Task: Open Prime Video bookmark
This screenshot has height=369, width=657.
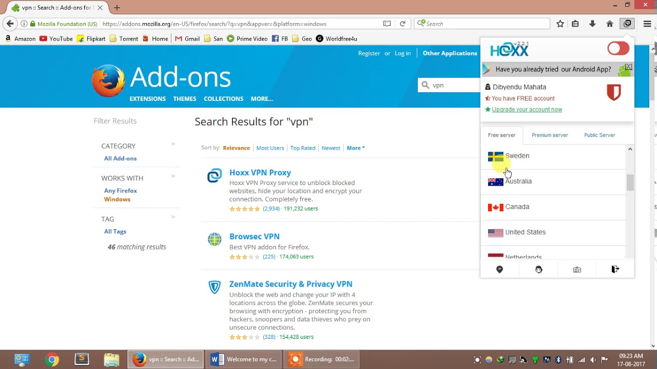Action: [247, 38]
